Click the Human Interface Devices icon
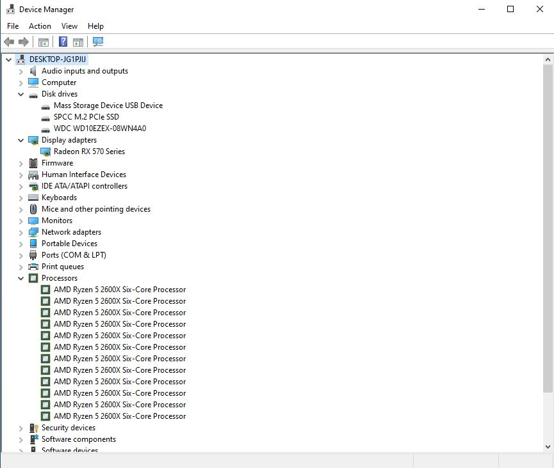The height and width of the screenshot is (468, 554). 33,175
